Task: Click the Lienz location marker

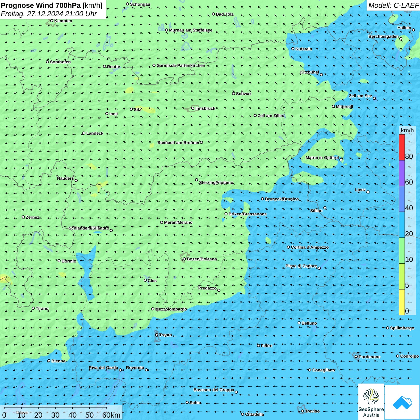Action: [x=368, y=192]
